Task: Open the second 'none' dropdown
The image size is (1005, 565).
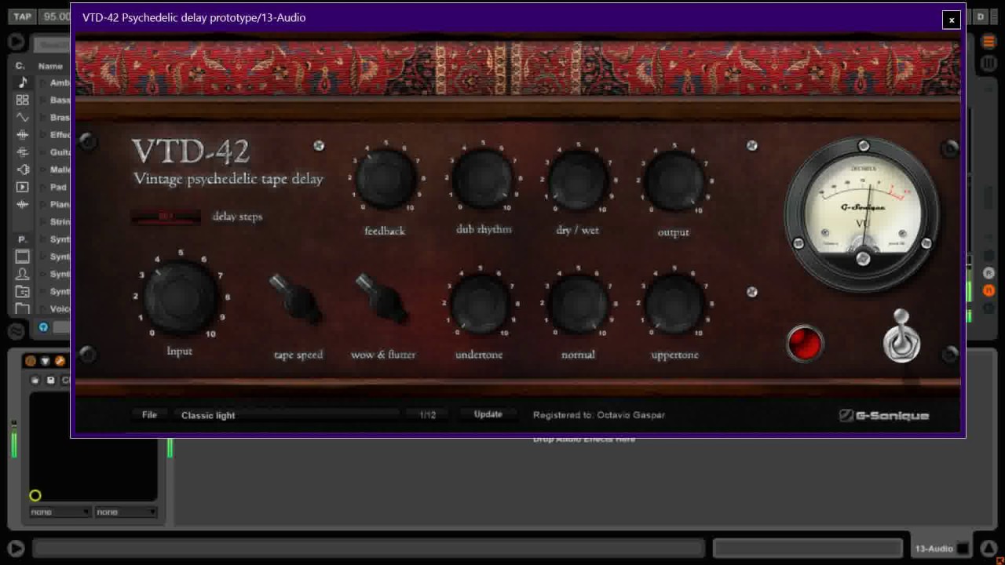Action: click(x=126, y=512)
